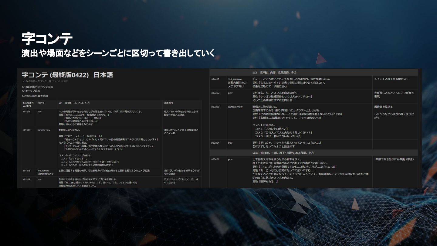
Task: Click line 男性『暖炉もある！』
Action: (x=265, y=181)
